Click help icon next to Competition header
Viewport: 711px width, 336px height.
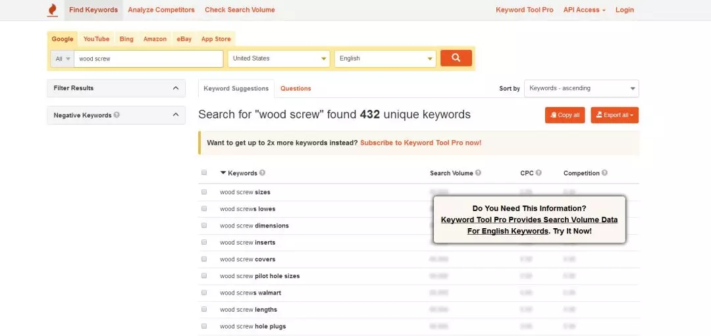point(604,173)
